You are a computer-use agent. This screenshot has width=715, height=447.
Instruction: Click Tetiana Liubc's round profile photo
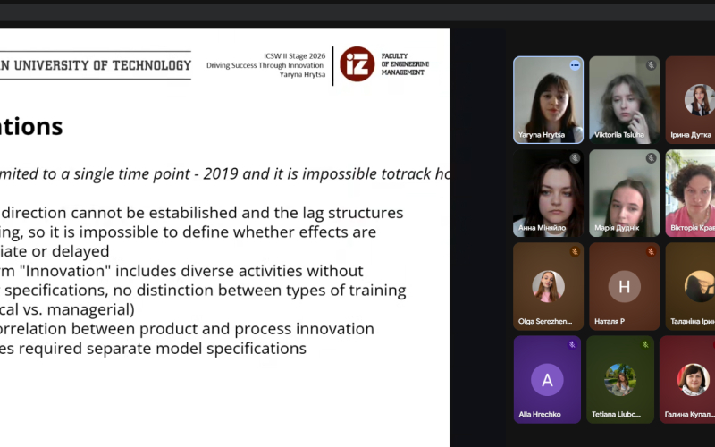click(x=619, y=380)
